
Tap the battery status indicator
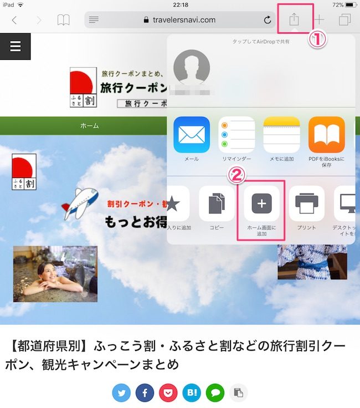click(351, 4)
